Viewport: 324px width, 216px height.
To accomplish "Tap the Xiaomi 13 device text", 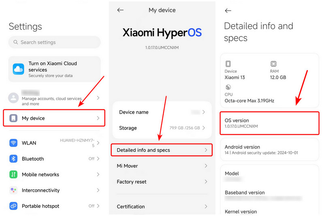I will coord(235,78).
